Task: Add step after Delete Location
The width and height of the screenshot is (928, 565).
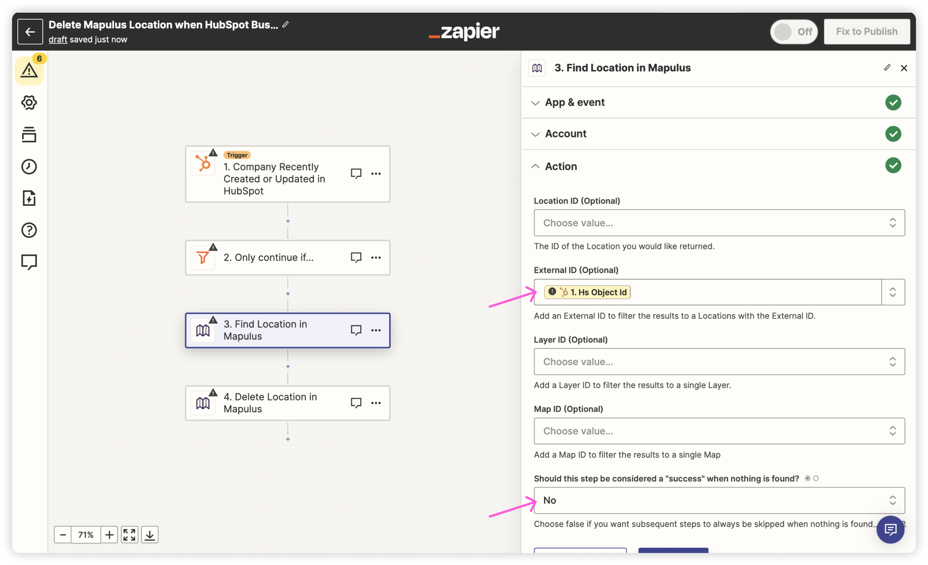Action: pyautogui.click(x=288, y=439)
